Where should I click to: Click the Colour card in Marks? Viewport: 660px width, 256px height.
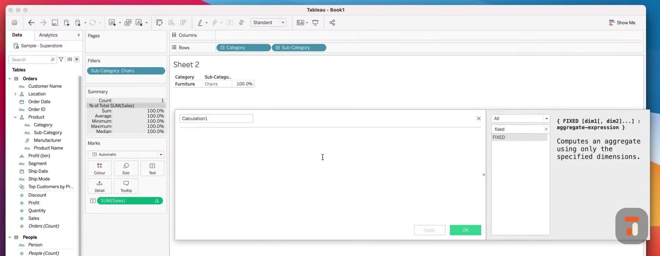(x=100, y=169)
